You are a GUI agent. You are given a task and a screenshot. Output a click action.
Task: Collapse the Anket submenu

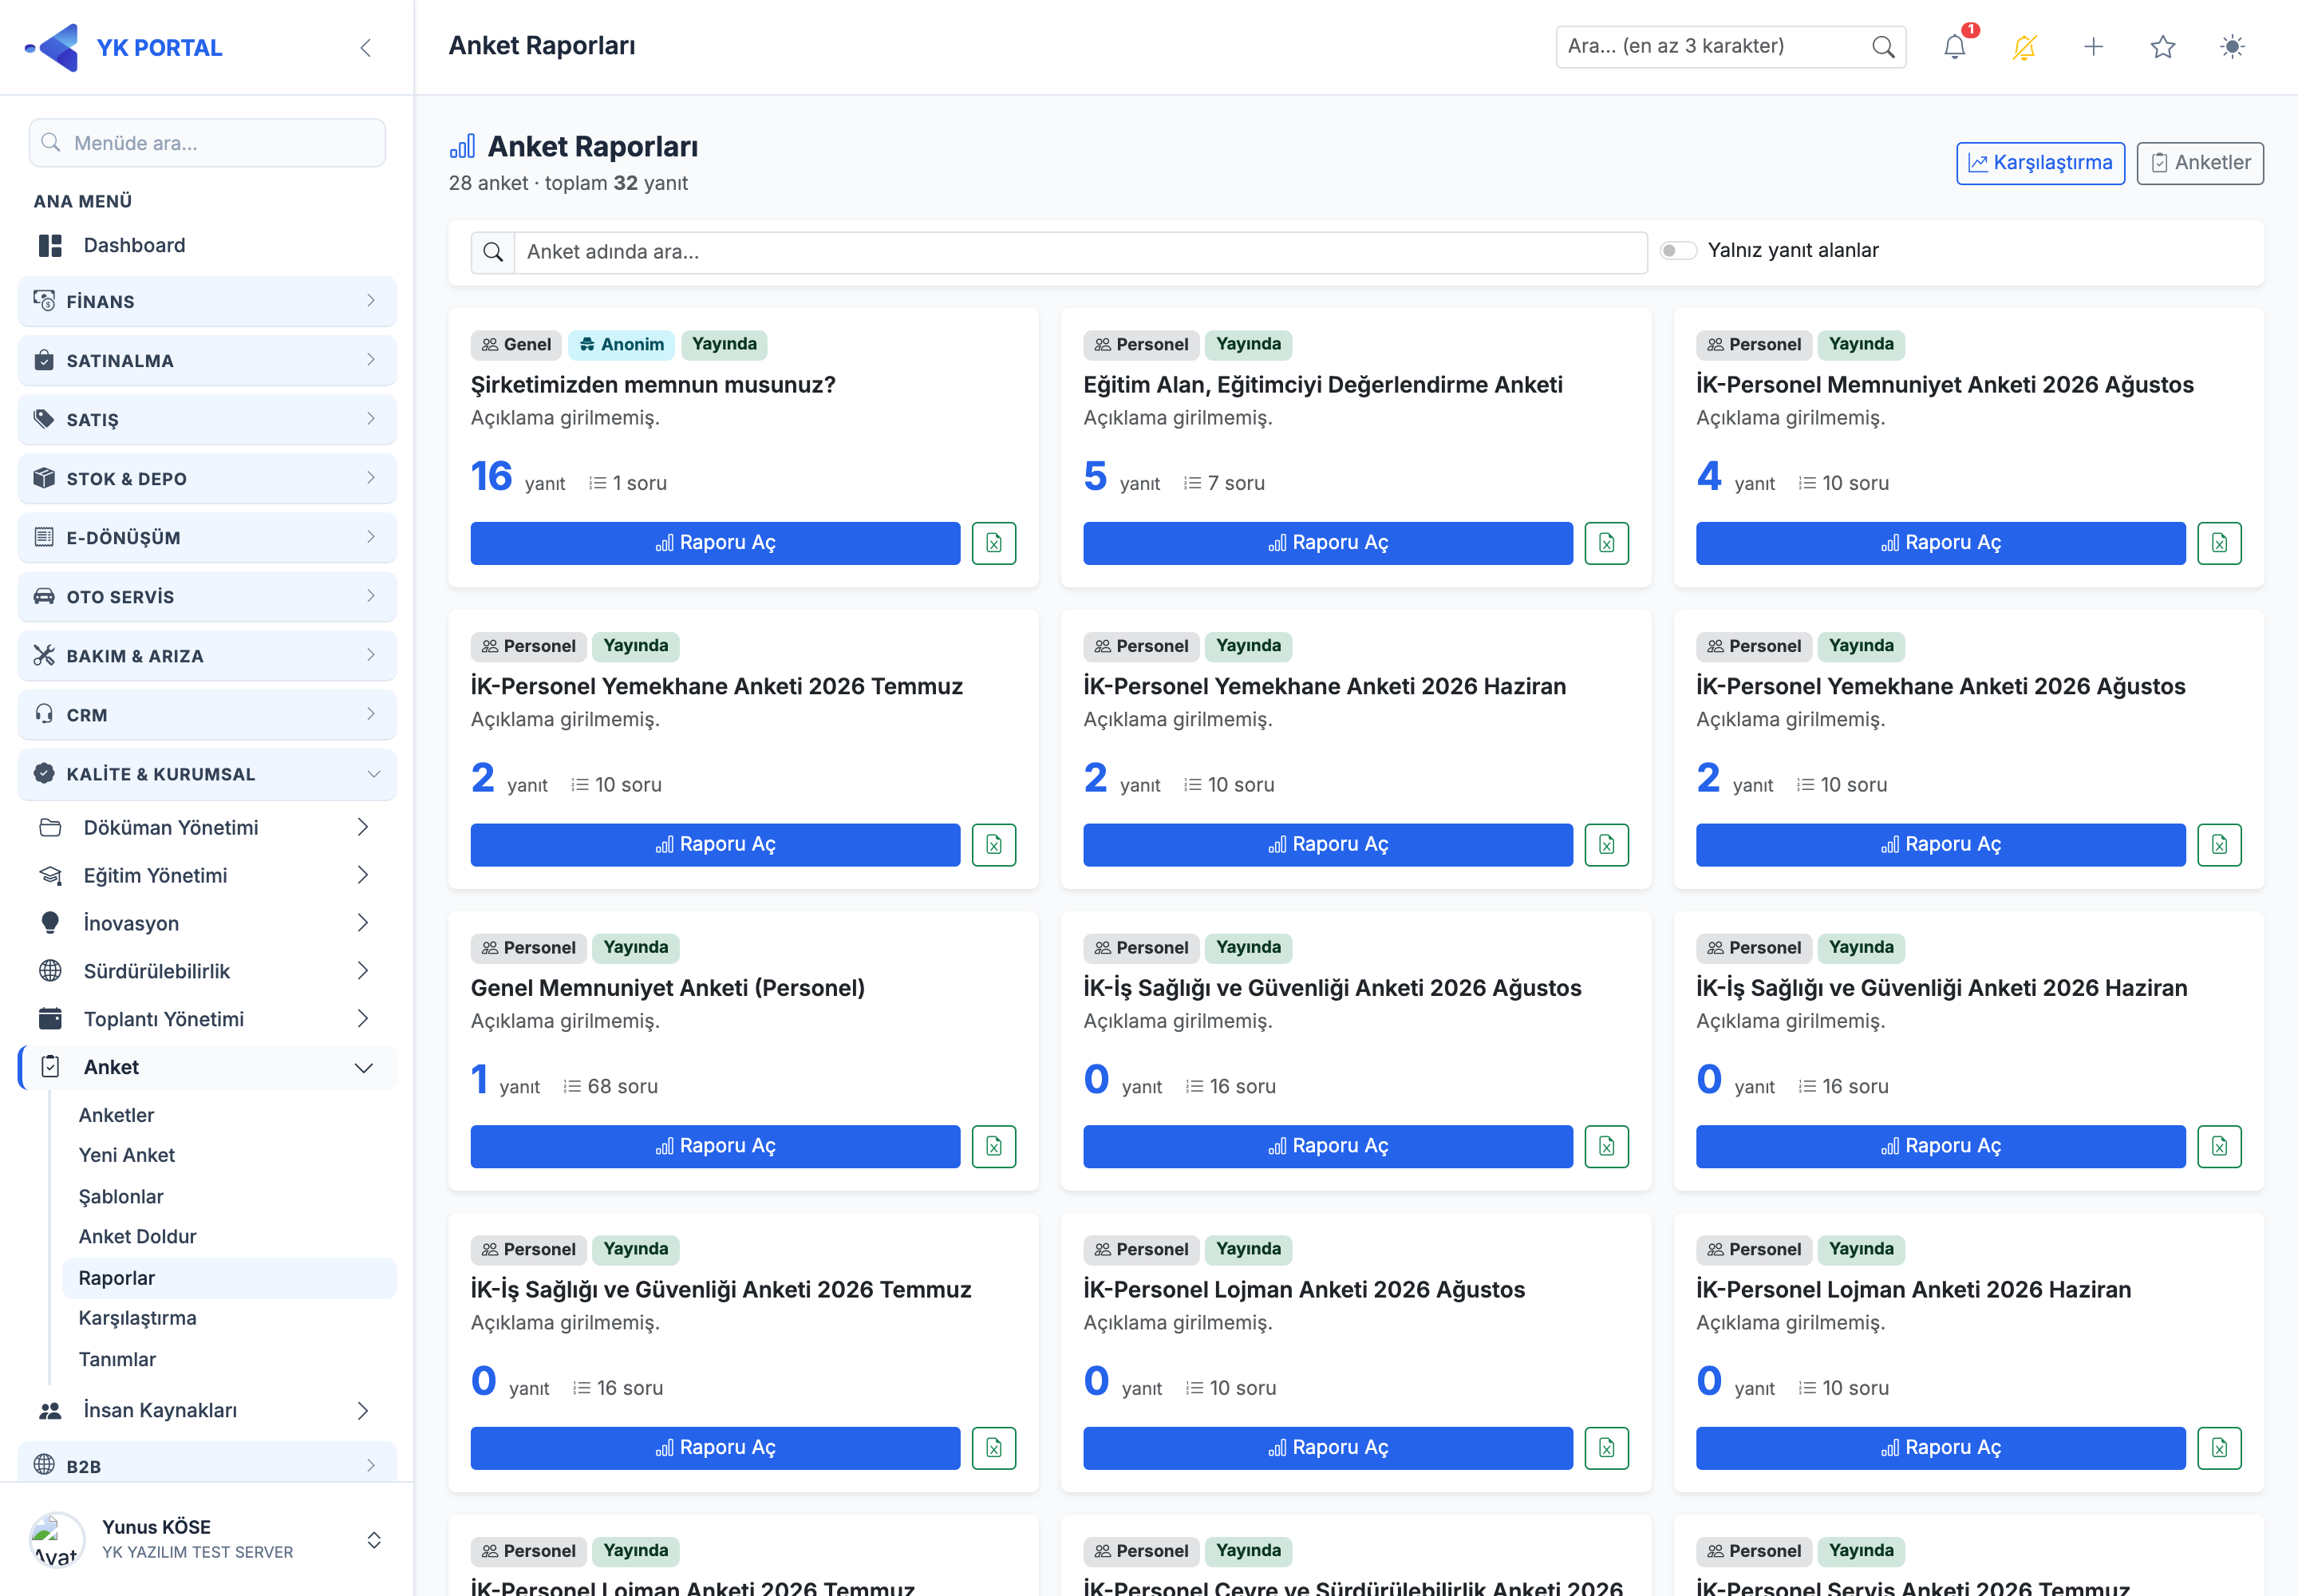point(207,1067)
